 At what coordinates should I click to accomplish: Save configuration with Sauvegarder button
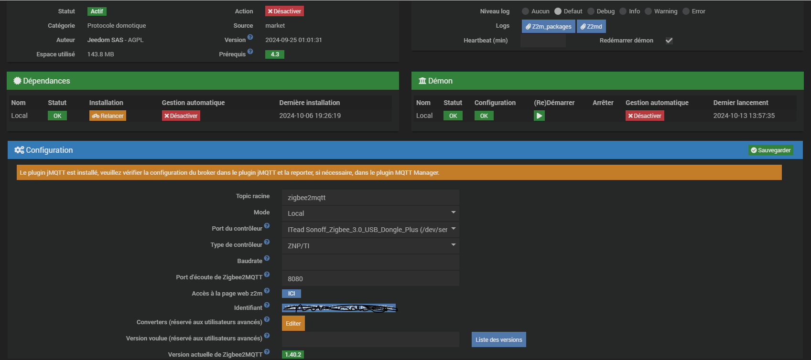click(x=770, y=150)
